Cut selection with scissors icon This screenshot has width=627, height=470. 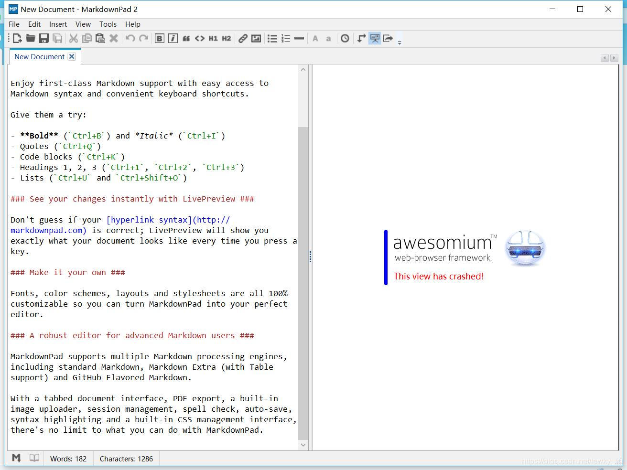[x=74, y=39]
